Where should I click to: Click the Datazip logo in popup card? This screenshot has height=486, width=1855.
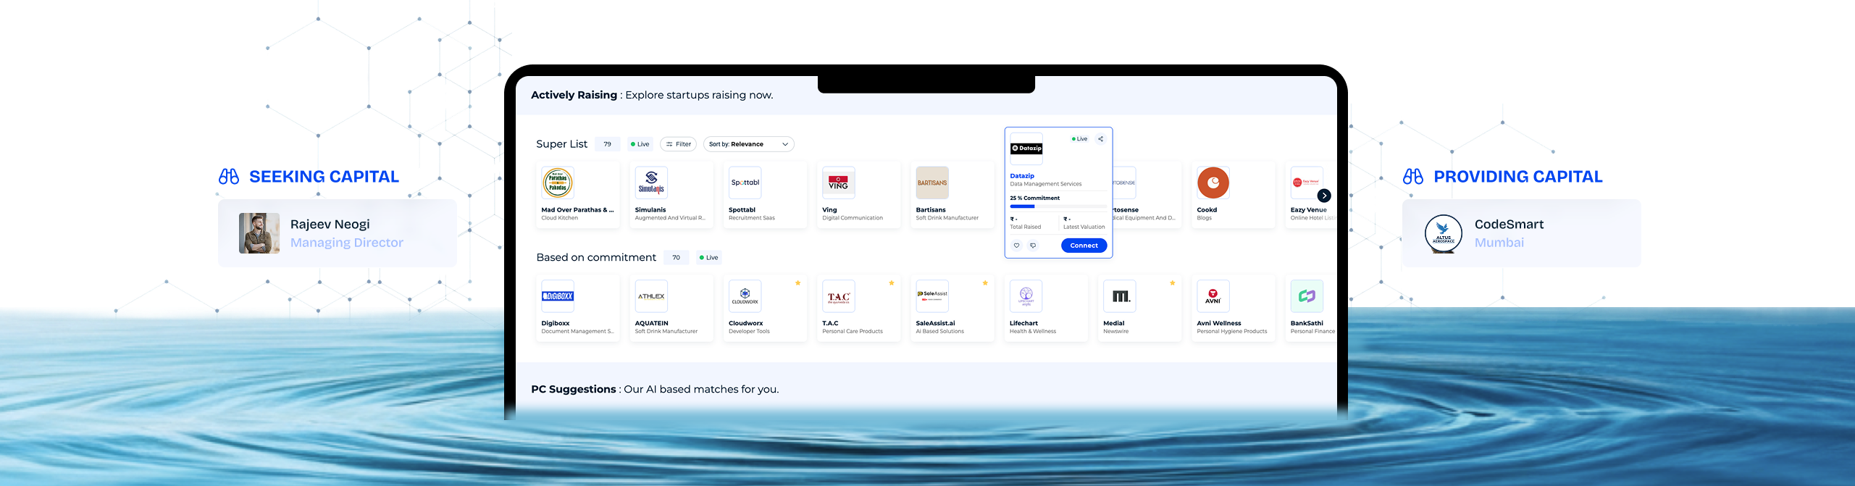[x=1026, y=148]
